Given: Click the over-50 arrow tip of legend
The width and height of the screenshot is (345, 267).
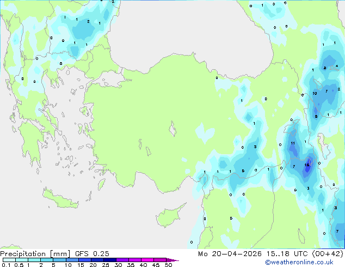Looking at the screenshot, I should [x=172, y=260].
